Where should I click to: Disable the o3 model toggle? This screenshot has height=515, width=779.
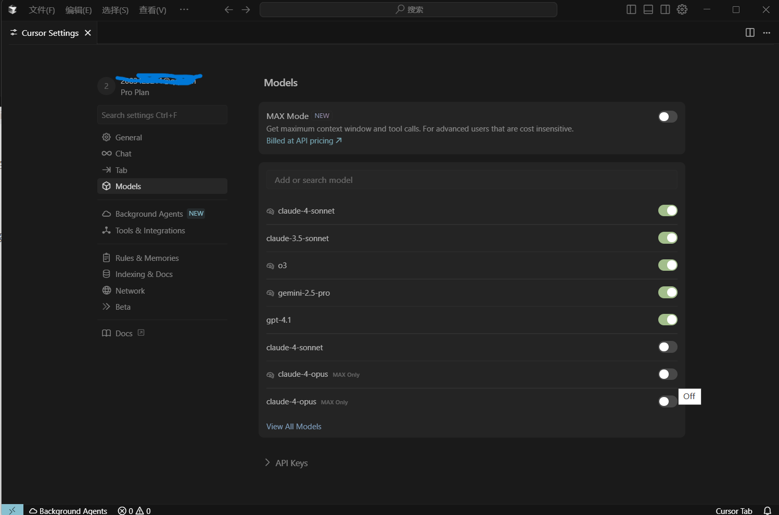(x=668, y=265)
